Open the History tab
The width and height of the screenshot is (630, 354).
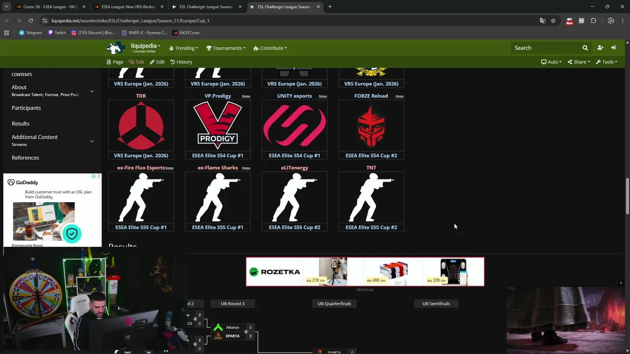coord(181,62)
